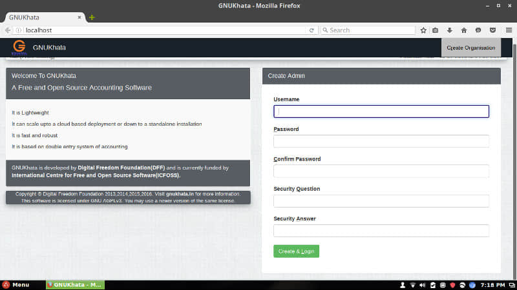This screenshot has height=290, width=517.
Task: Go to Firefox home page icon
Action: click(x=464, y=30)
